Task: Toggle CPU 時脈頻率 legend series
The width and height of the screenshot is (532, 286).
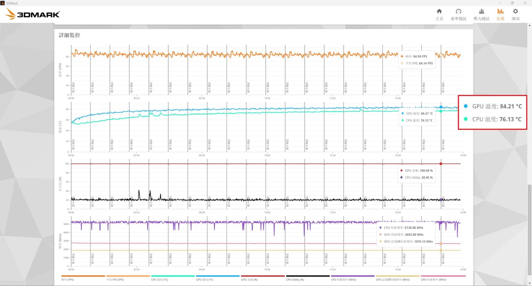Action: coord(352,278)
